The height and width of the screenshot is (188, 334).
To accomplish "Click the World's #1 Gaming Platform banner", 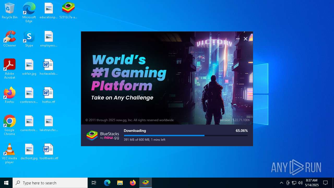I will tap(129, 73).
